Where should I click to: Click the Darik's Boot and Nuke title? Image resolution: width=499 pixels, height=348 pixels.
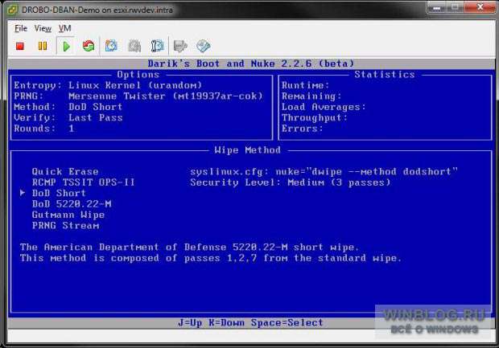251,63
